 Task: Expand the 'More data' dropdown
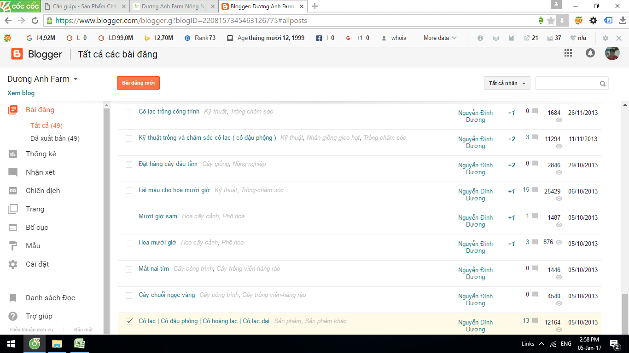440,38
